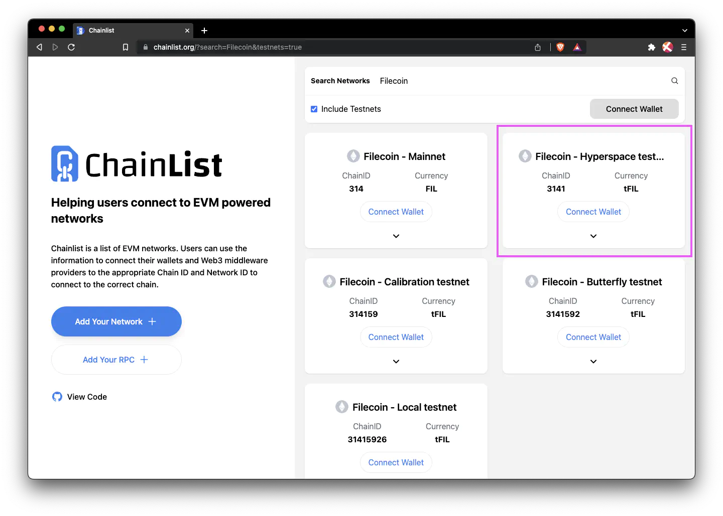This screenshot has height=516, width=723.
Task: Open the Brave Rewards triangle icon
Action: click(577, 47)
